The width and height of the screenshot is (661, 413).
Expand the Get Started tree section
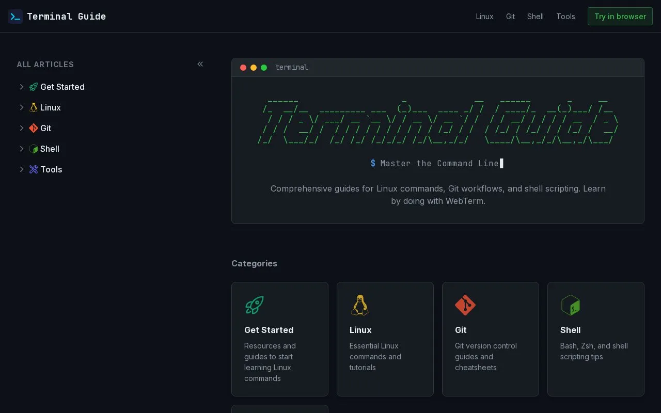click(22, 87)
